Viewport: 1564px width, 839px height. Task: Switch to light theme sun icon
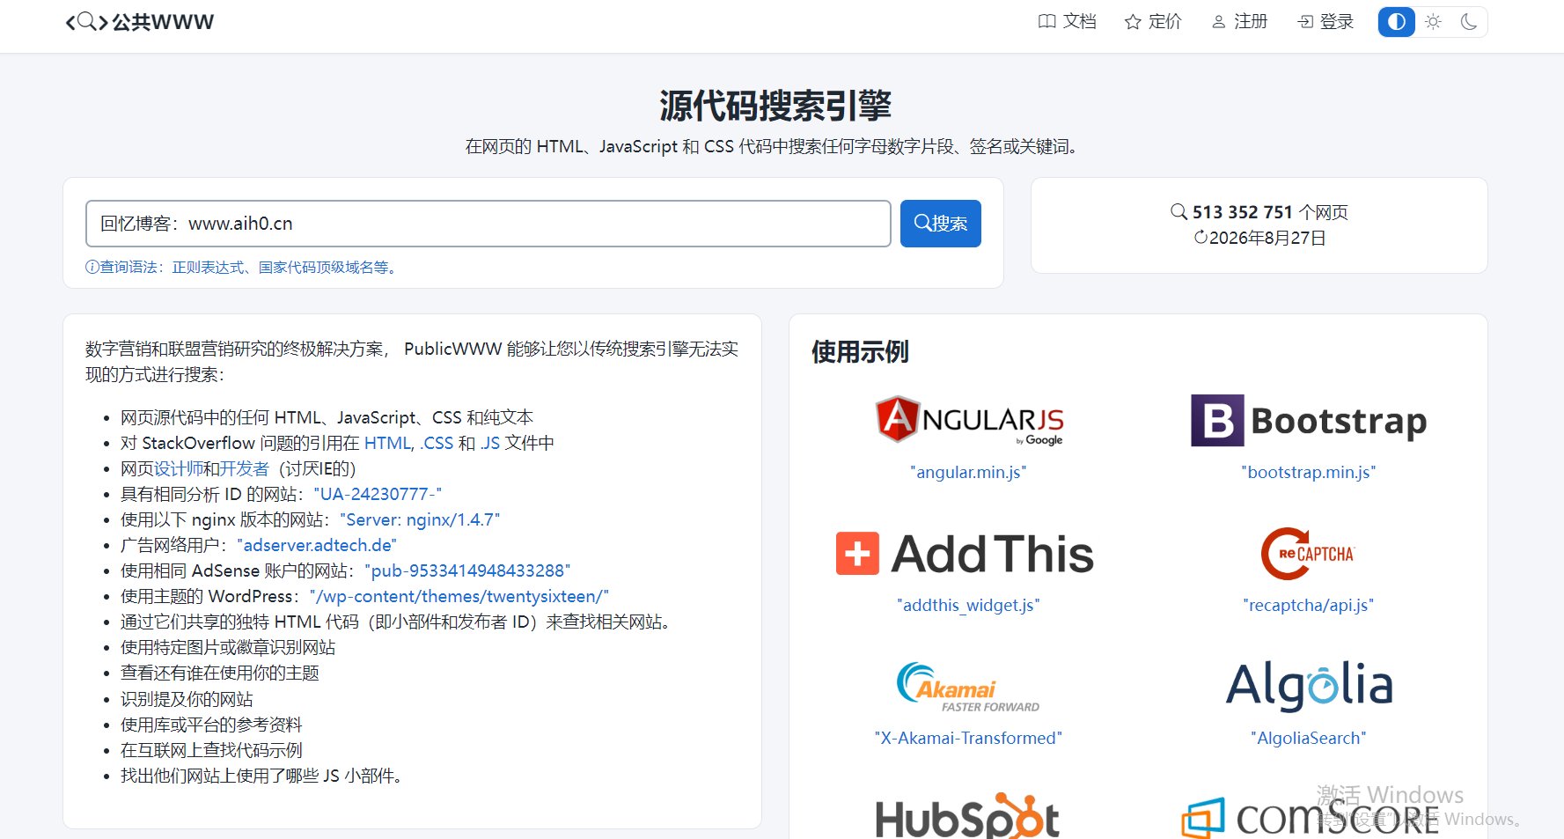1433,22
